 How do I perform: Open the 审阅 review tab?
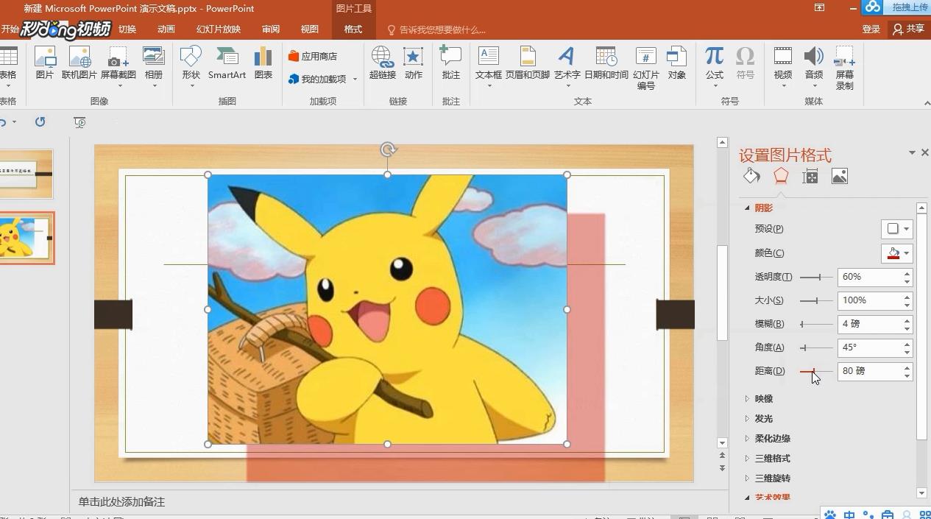(271, 29)
